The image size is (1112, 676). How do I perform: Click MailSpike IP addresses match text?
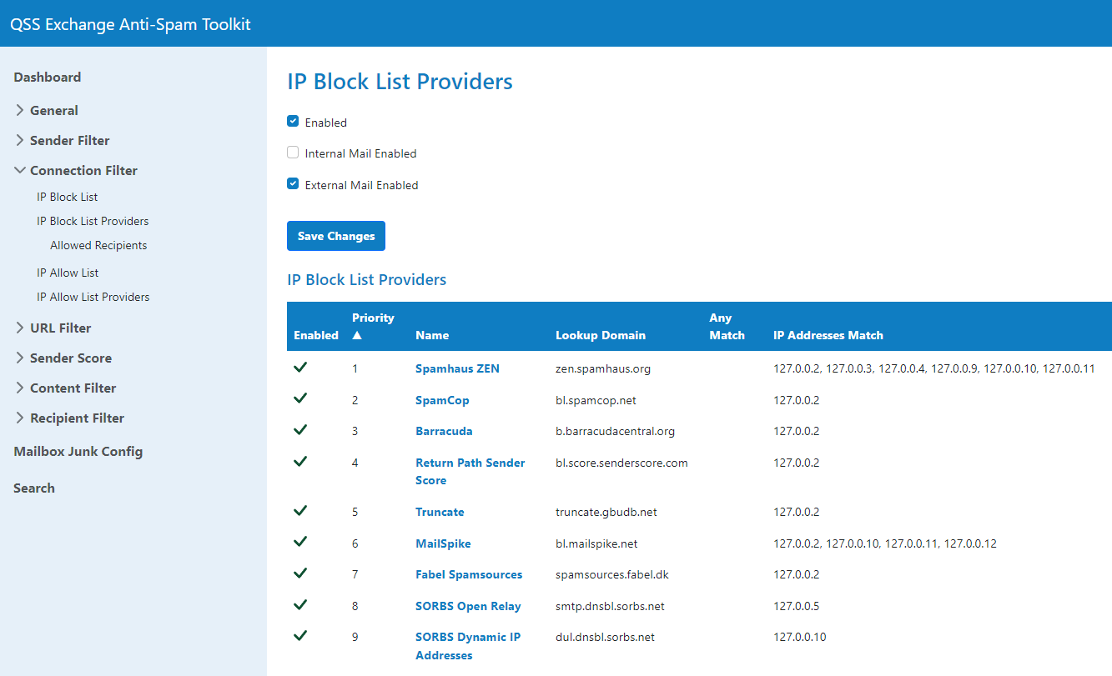(885, 543)
